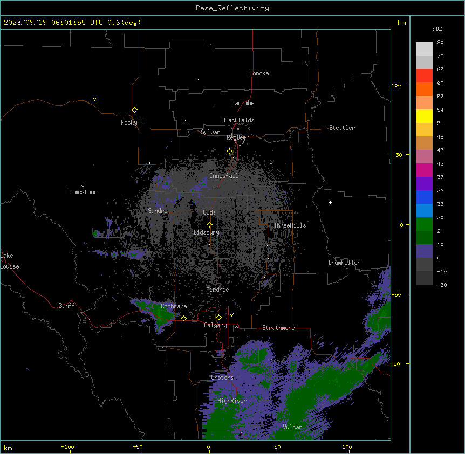Select the light gray 80-70 dBZ legend band
465x454 pixels.
424,49
